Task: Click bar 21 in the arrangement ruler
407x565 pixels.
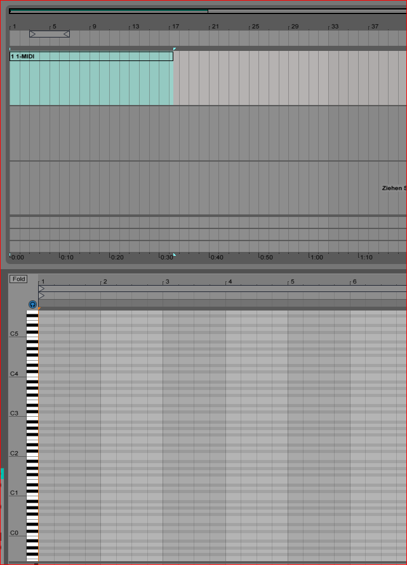Action: click(x=215, y=26)
